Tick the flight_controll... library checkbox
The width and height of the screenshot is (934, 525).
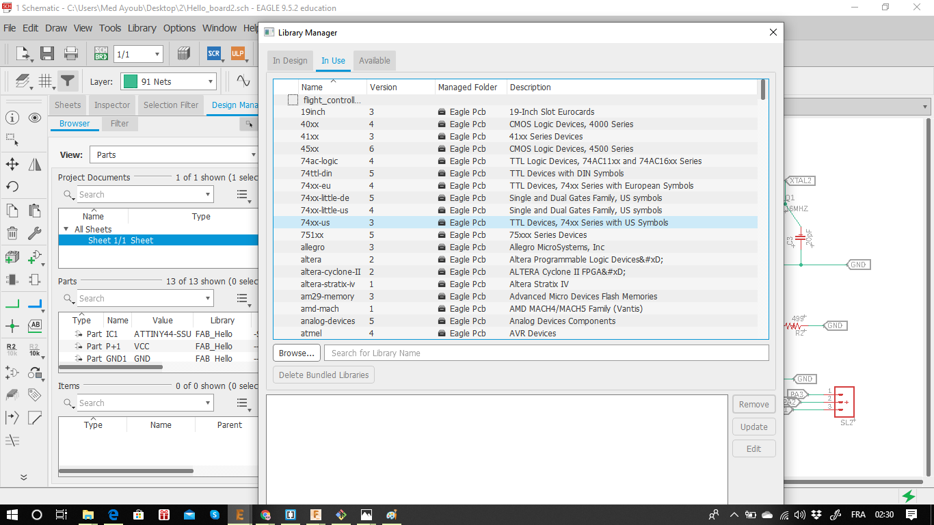293,100
